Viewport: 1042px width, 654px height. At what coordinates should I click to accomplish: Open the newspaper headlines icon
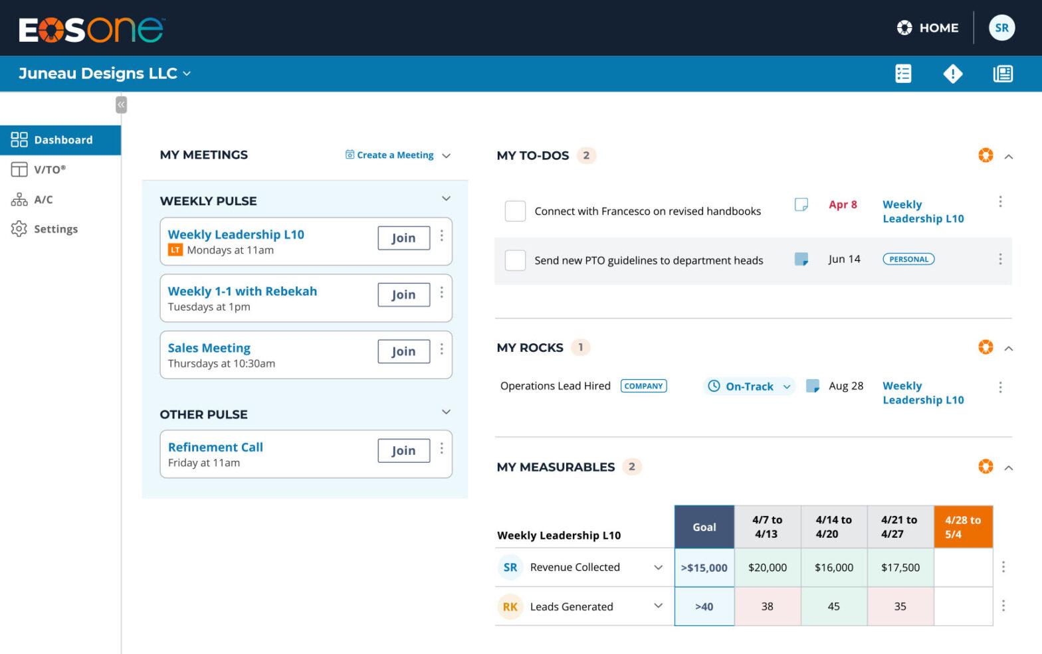click(x=1002, y=74)
